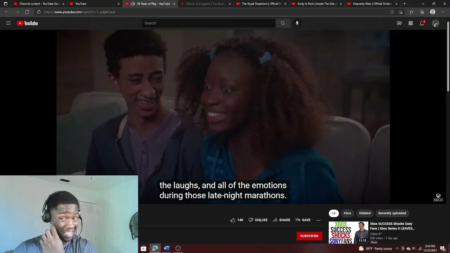Open the YouTube apps grid
Screen dimensions: 450x253
click(411, 23)
